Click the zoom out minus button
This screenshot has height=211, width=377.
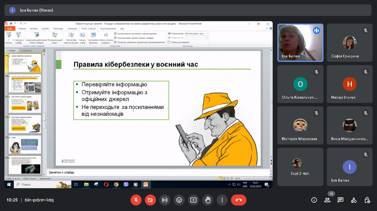point(244,178)
